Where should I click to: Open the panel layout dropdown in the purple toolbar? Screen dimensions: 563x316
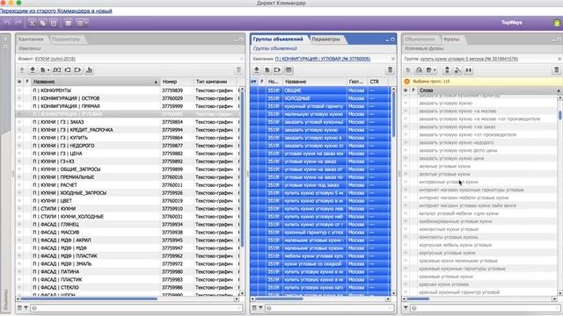82,24
